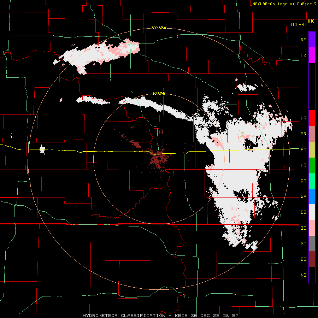Click the RF purple legend swatch
This screenshot has width=318, height=318.
[x=312, y=39]
